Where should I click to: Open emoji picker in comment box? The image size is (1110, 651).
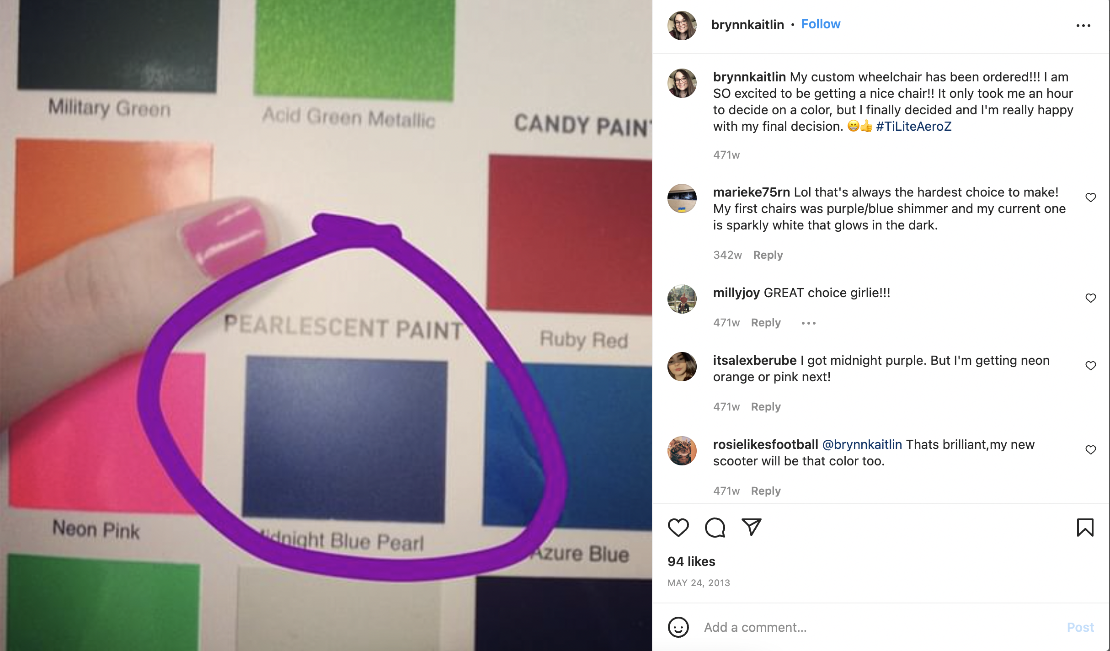click(678, 627)
